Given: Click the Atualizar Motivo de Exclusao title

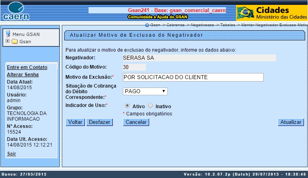Looking at the screenshot, I should pyautogui.click(x=136, y=35).
